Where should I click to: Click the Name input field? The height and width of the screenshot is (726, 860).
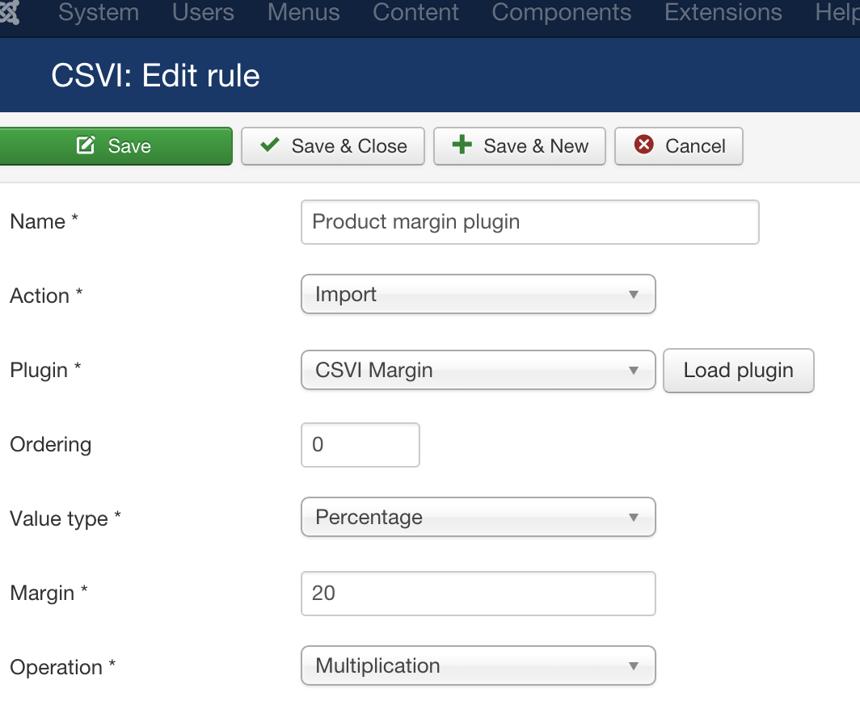tap(530, 222)
